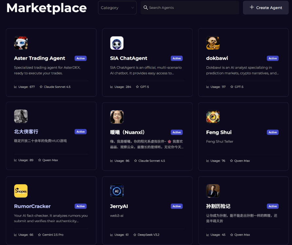Click the search magnifier icon
This screenshot has height=245, width=292.
(x=146, y=8)
